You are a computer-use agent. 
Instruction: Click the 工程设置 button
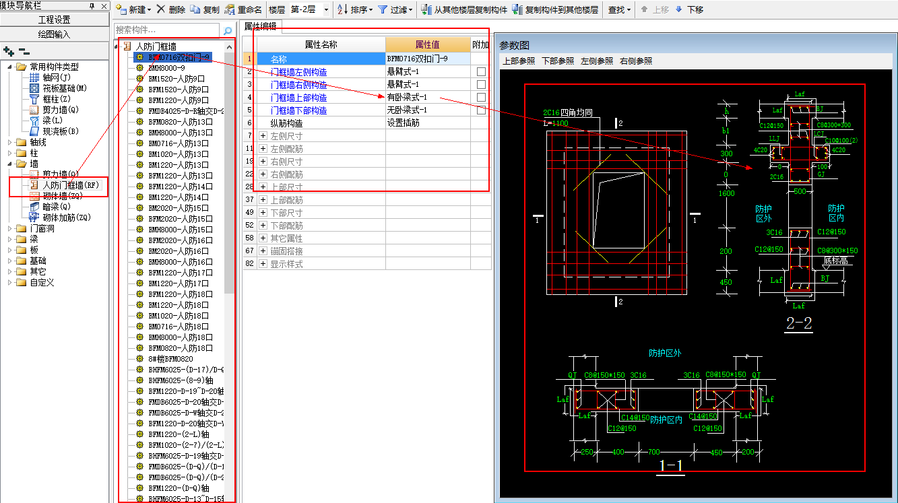click(54, 20)
